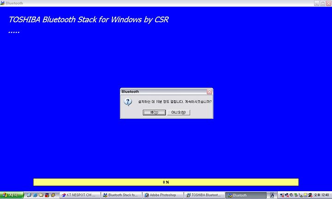Minimize the Bluetooth installer window
This screenshot has width=332, height=199.
(x=317, y=3)
